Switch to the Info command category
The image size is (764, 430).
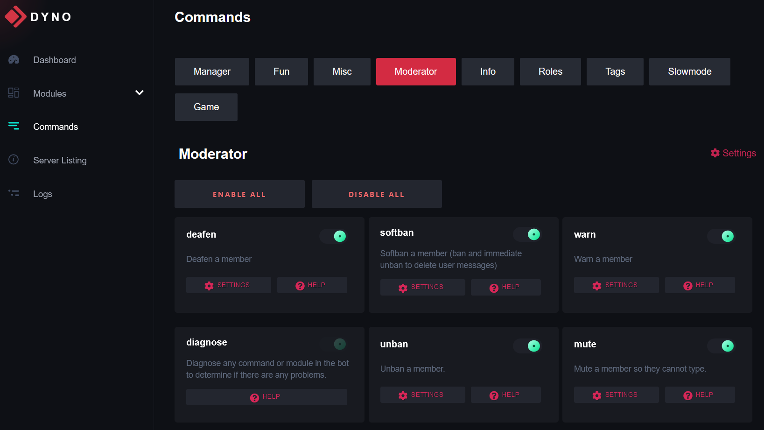(x=488, y=71)
